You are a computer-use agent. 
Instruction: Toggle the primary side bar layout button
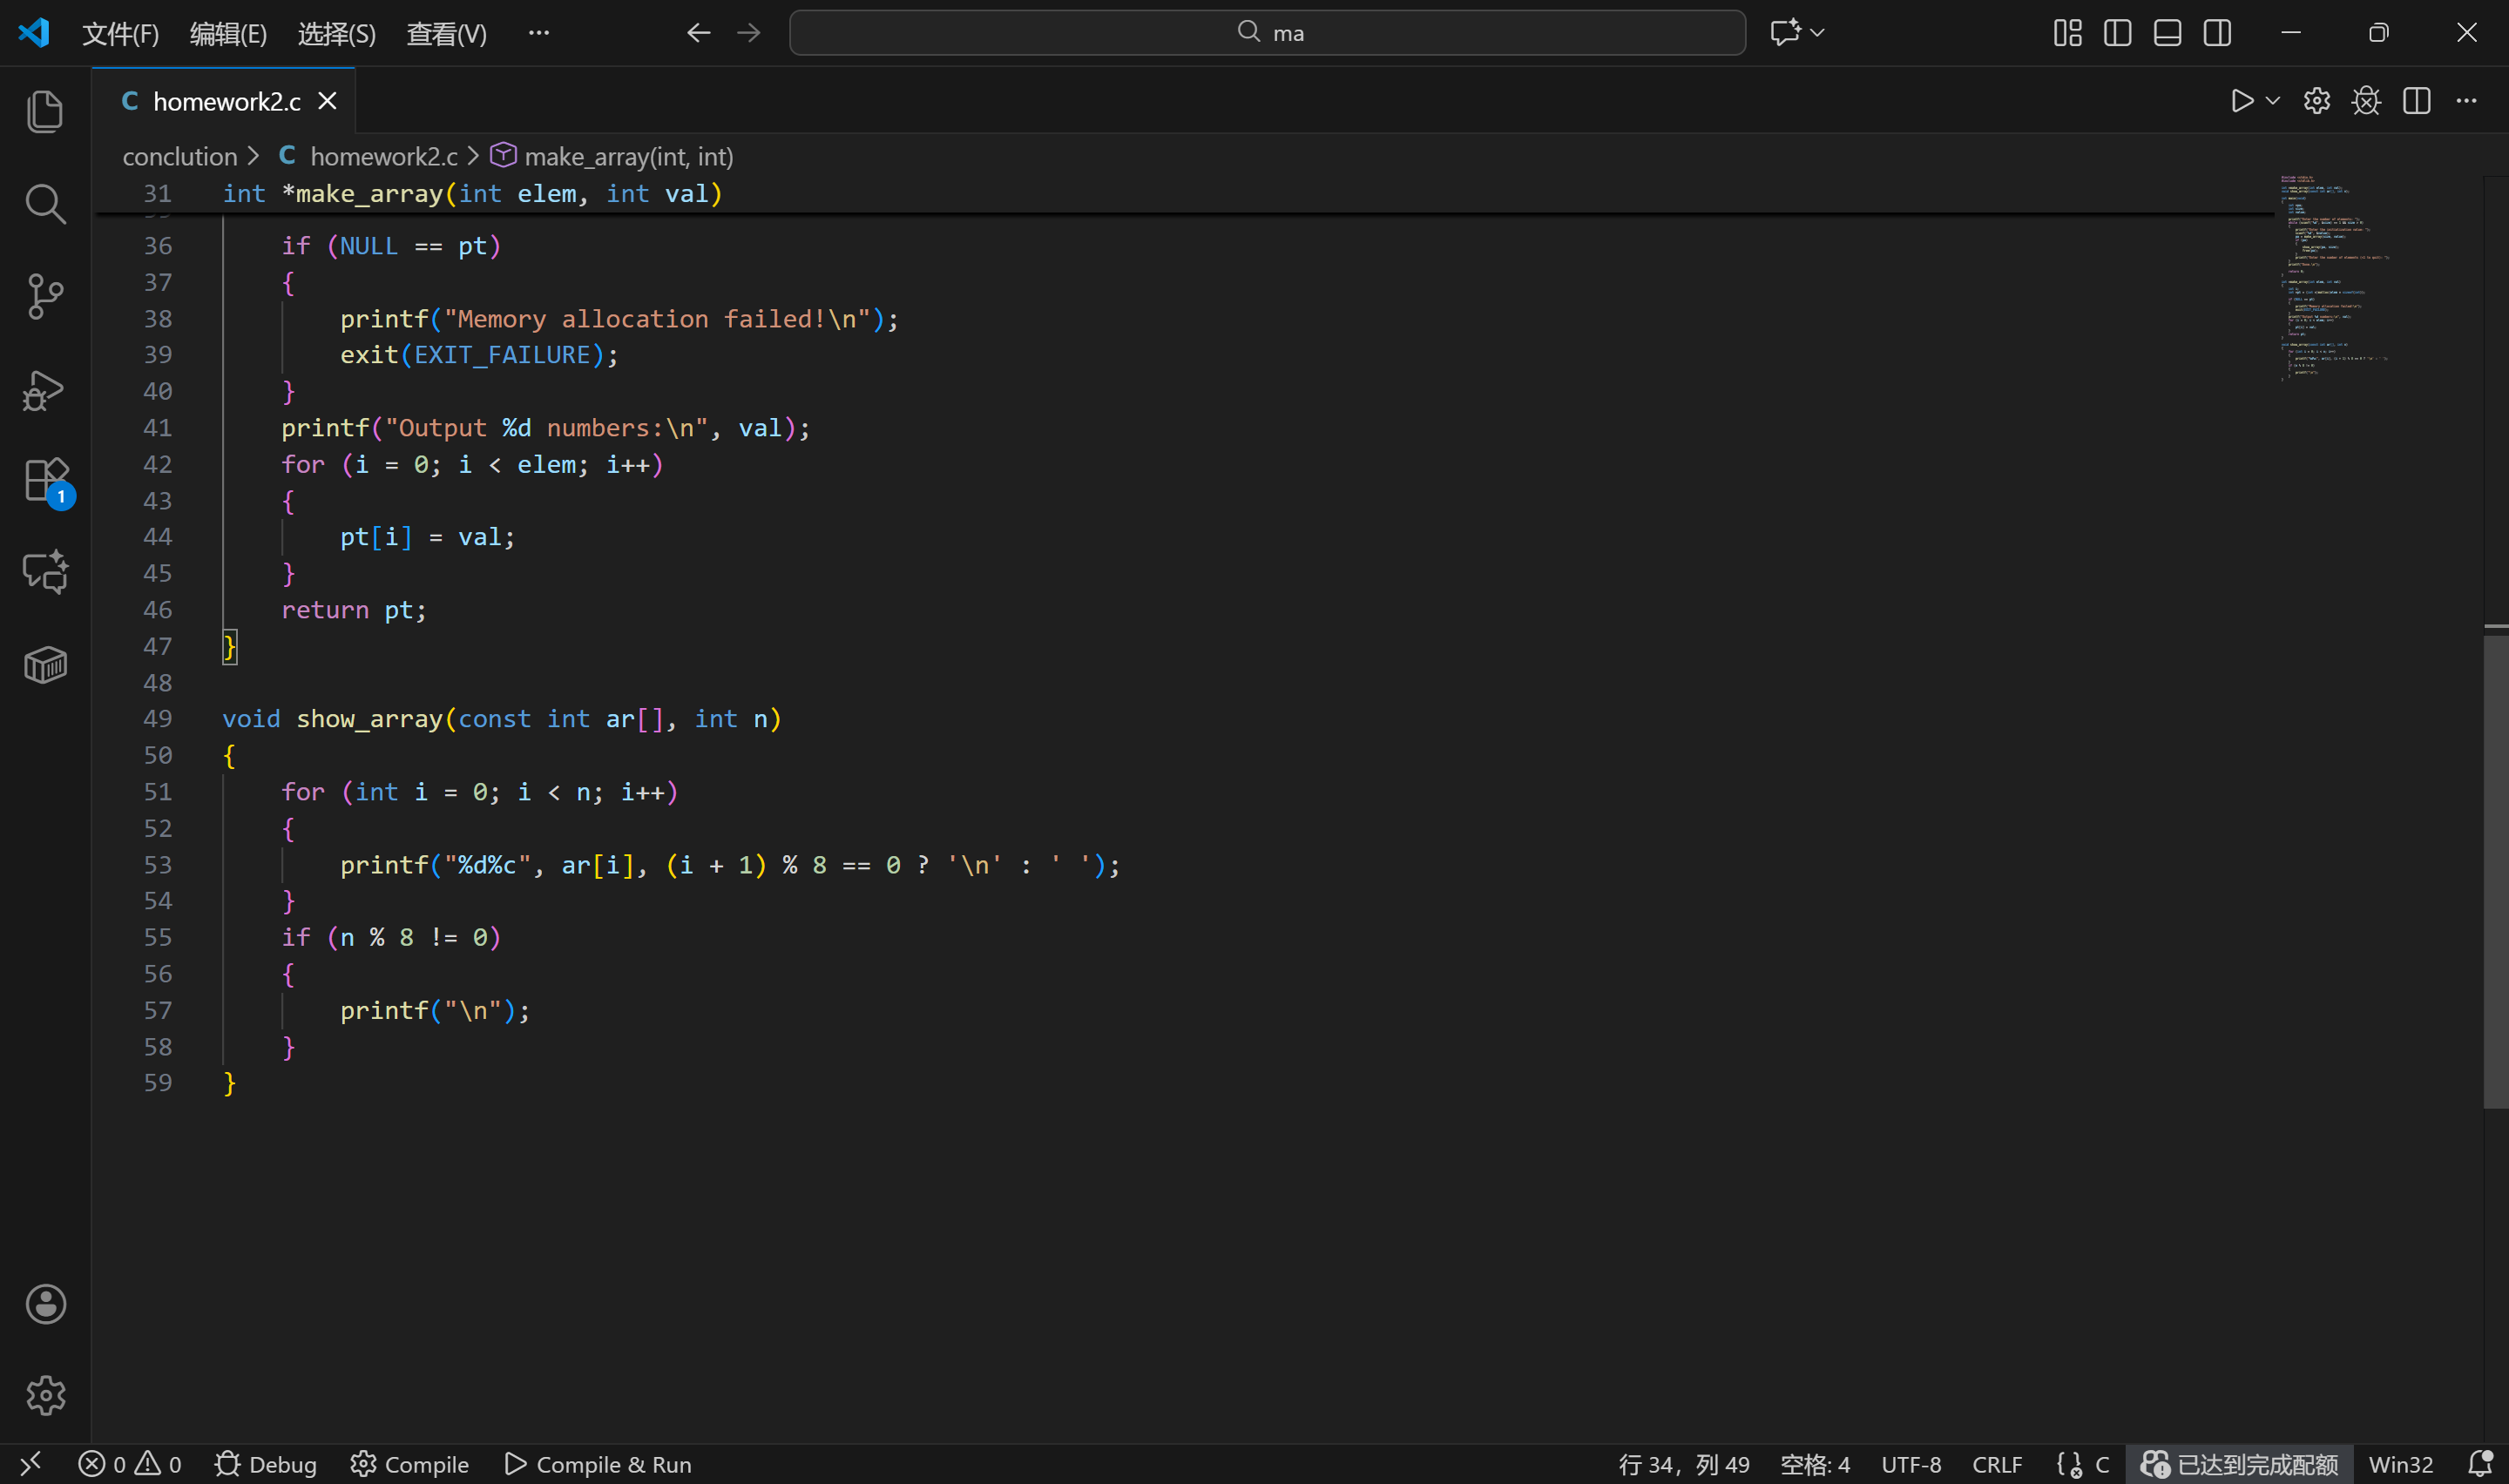pyautogui.click(x=2117, y=33)
